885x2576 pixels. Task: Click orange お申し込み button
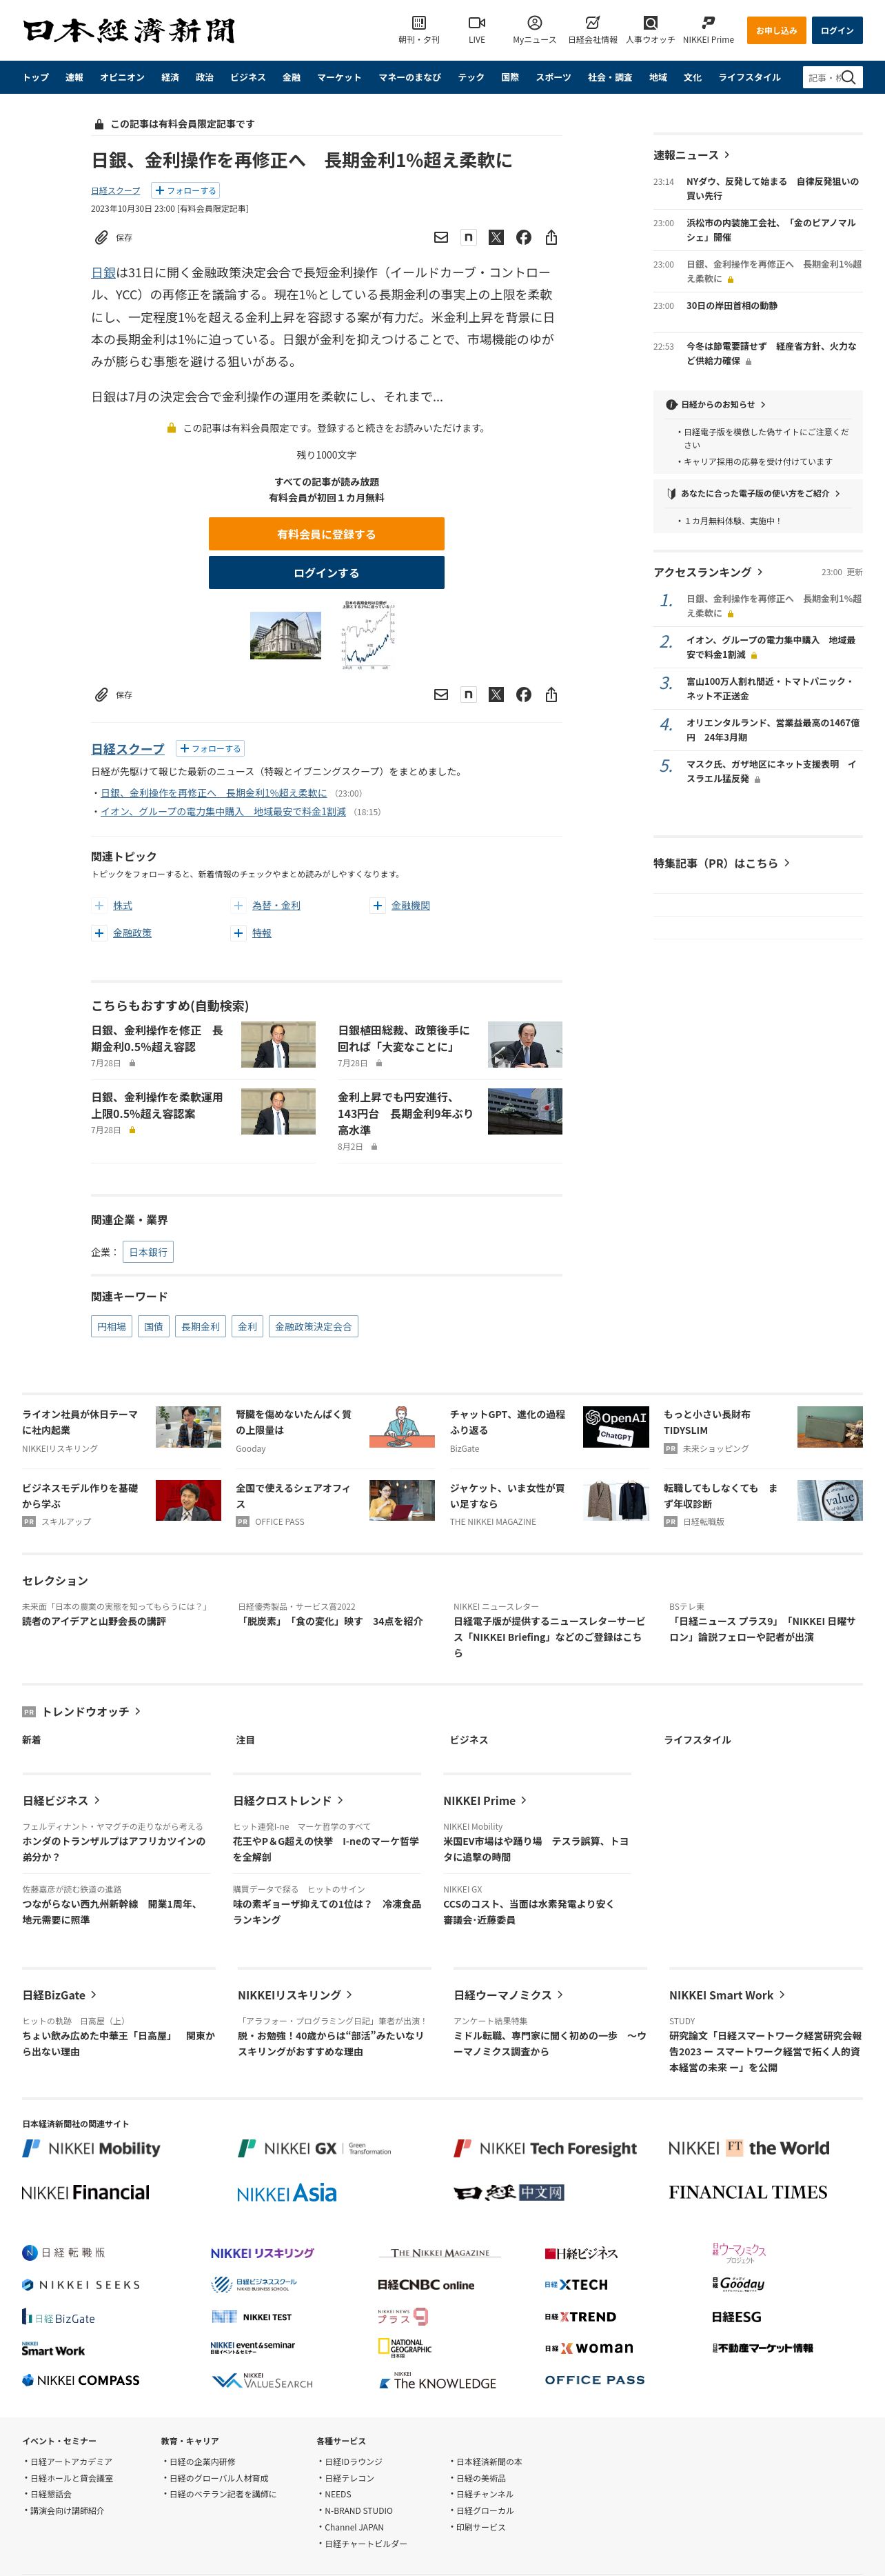click(776, 30)
